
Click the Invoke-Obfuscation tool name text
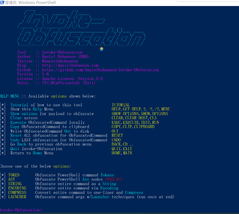pos(62,52)
